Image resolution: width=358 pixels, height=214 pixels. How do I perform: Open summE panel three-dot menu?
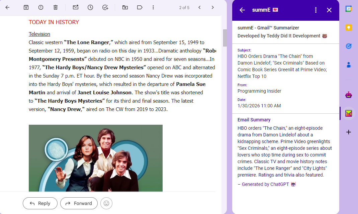[x=316, y=10]
